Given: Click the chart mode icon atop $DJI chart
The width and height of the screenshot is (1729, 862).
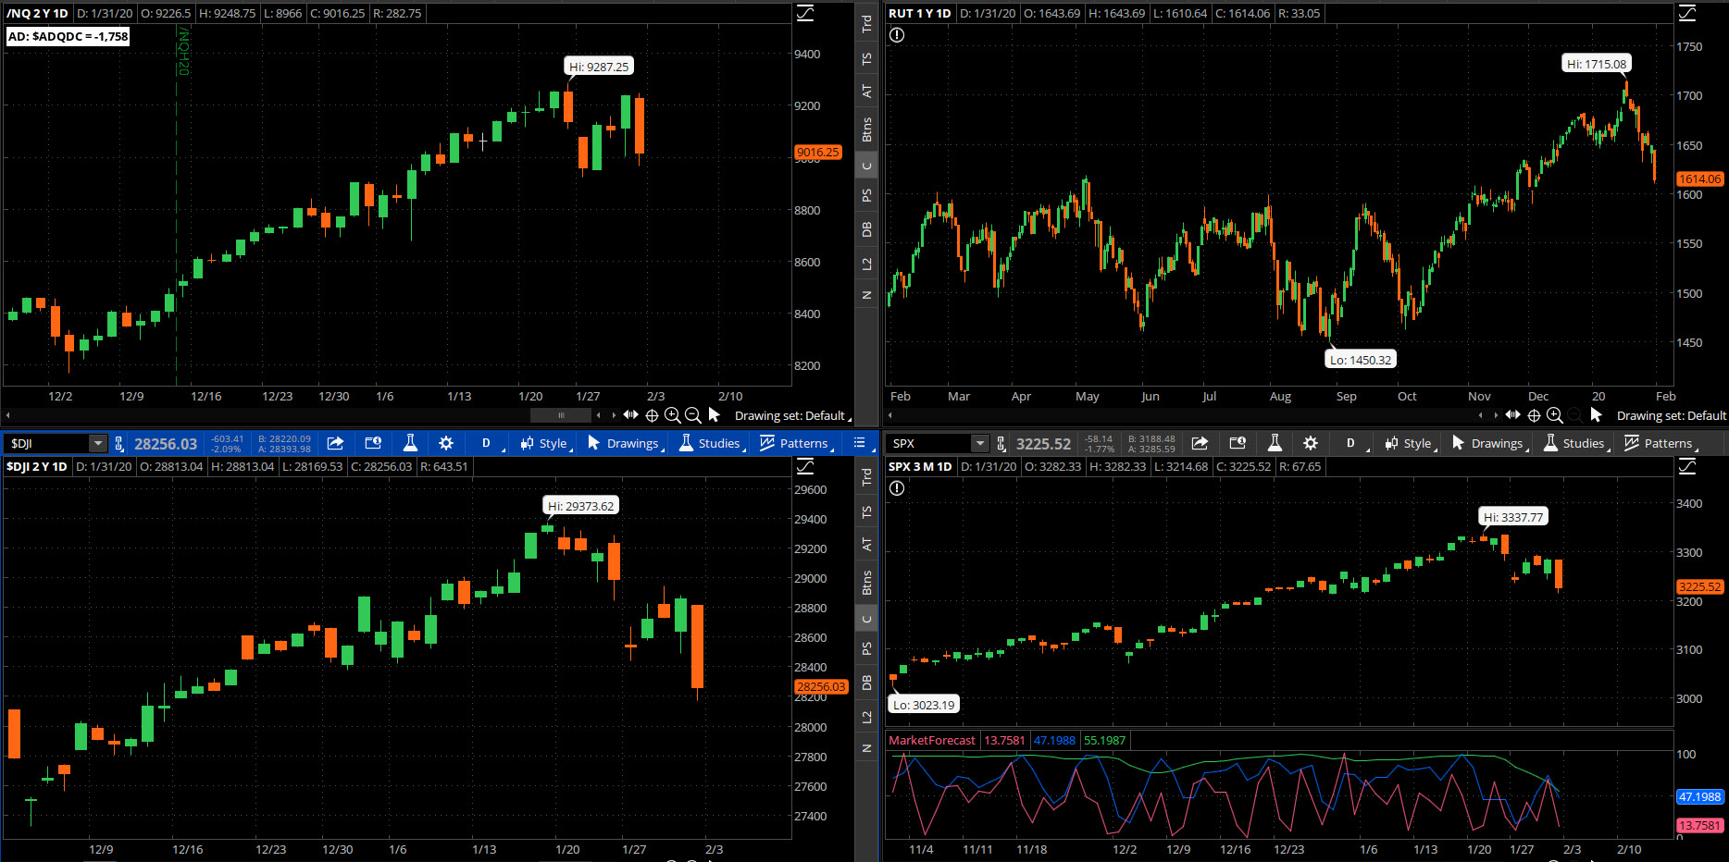Looking at the screenshot, I should 805,466.
